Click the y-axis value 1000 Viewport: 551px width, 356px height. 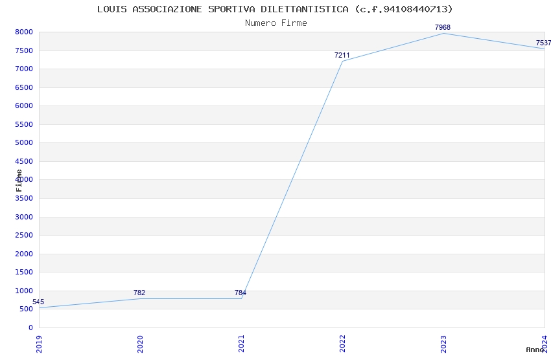point(24,291)
